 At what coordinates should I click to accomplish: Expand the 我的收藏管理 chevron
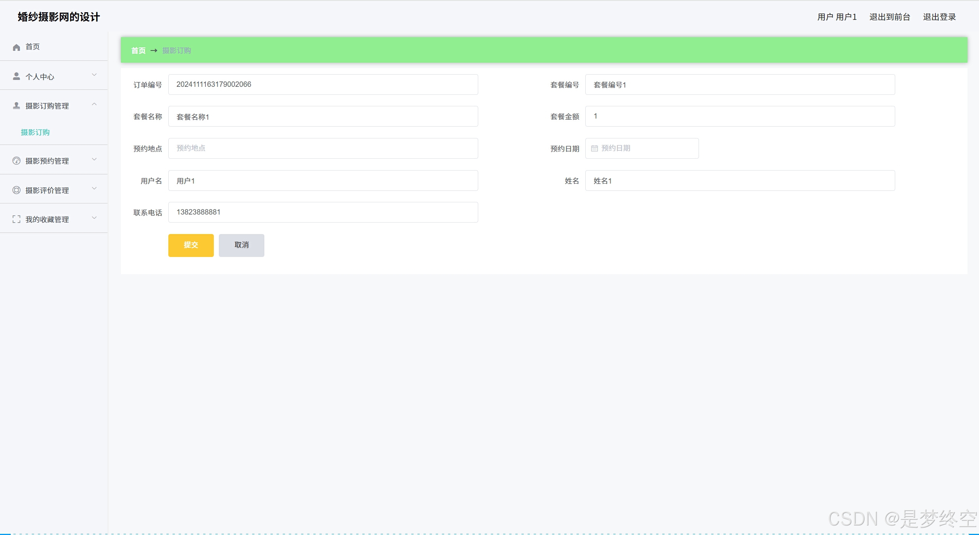coord(94,218)
